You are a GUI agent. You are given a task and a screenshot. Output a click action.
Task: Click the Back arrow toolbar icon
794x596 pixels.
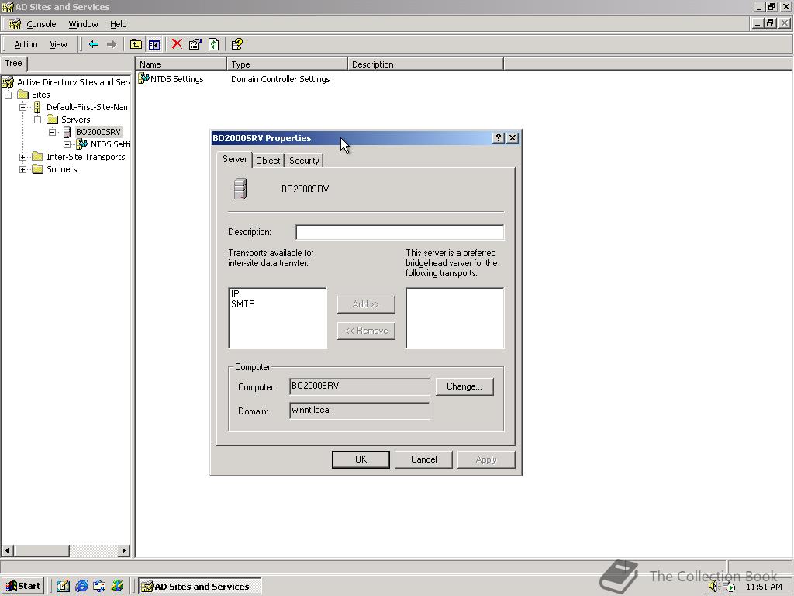(94, 44)
